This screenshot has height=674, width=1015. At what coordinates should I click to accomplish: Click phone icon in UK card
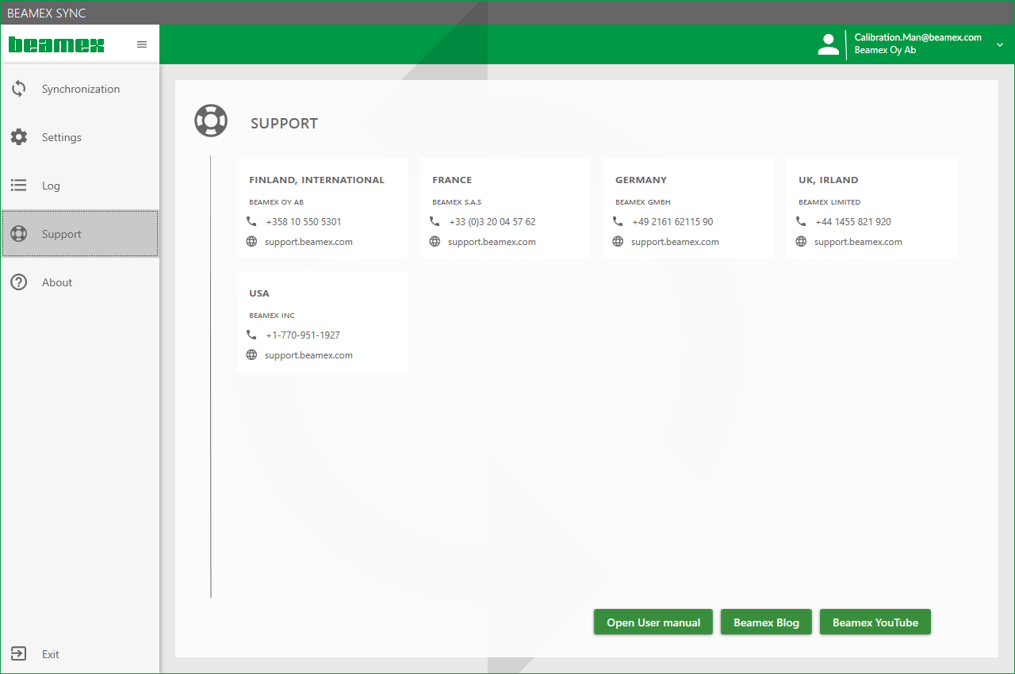801,221
